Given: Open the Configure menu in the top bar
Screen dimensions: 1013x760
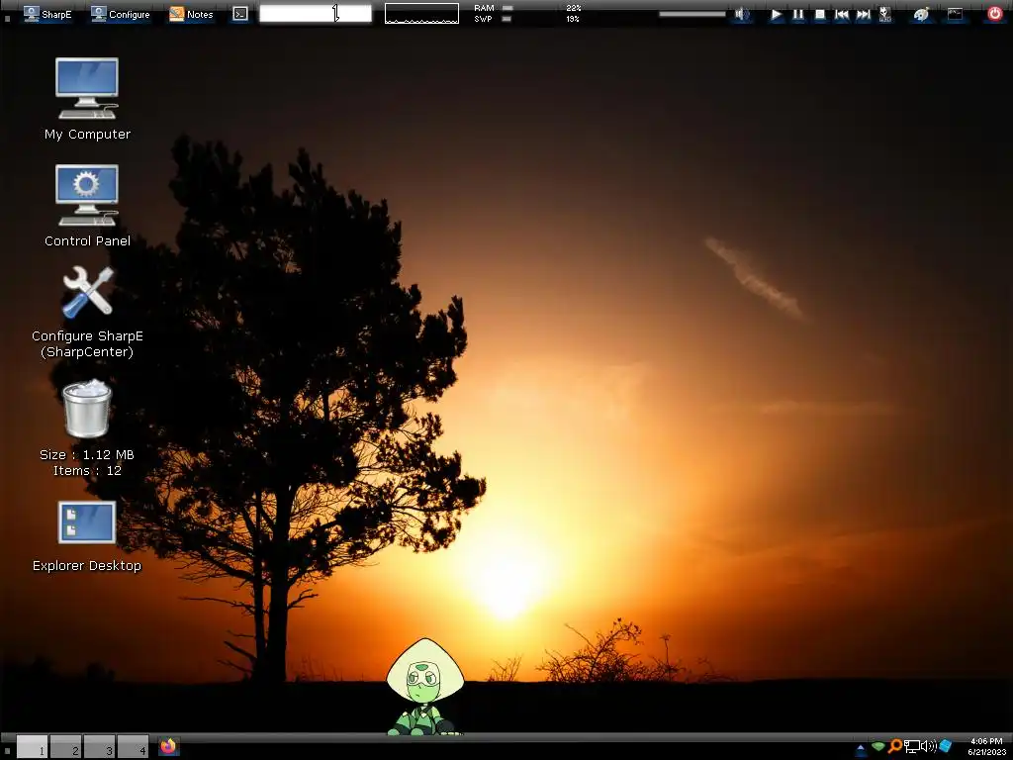Looking at the screenshot, I should pos(120,14).
